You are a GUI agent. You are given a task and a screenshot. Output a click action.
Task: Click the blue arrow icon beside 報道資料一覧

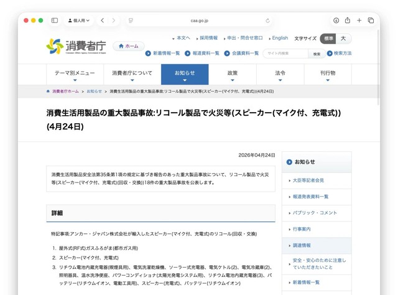(x=188, y=54)
